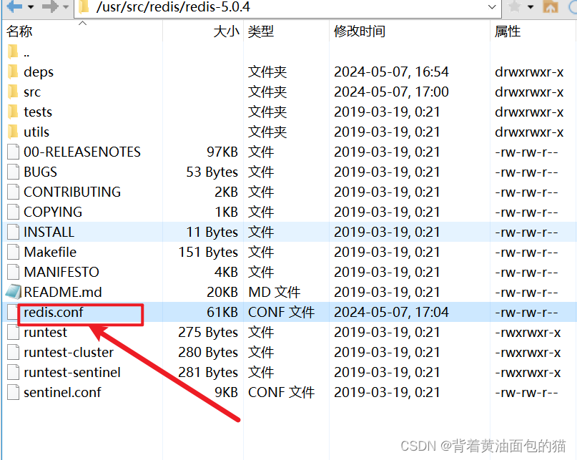Select the CONTRIBUTING file name
577x460 pixels.
[72, 192]
